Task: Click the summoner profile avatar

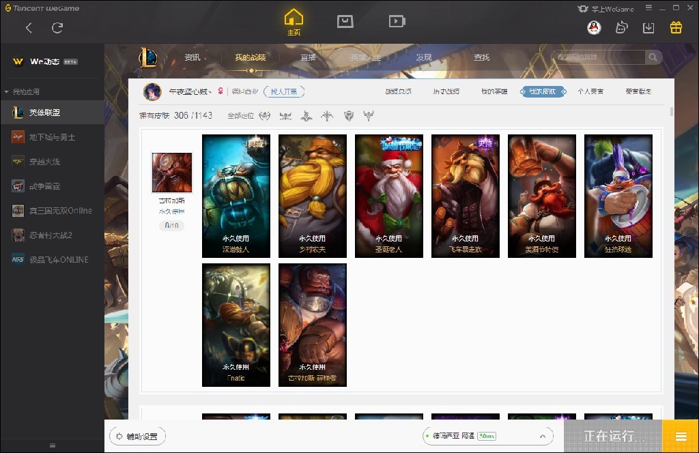Action: point(152,91)
